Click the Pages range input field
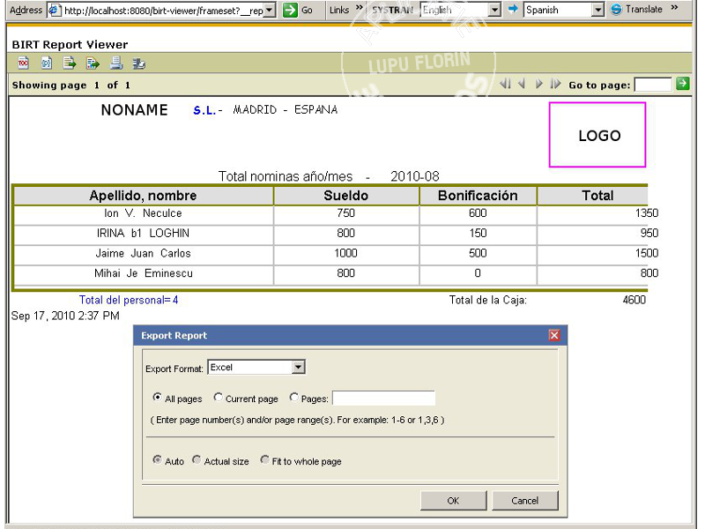 pyautogui.click(x=383, y=399)
